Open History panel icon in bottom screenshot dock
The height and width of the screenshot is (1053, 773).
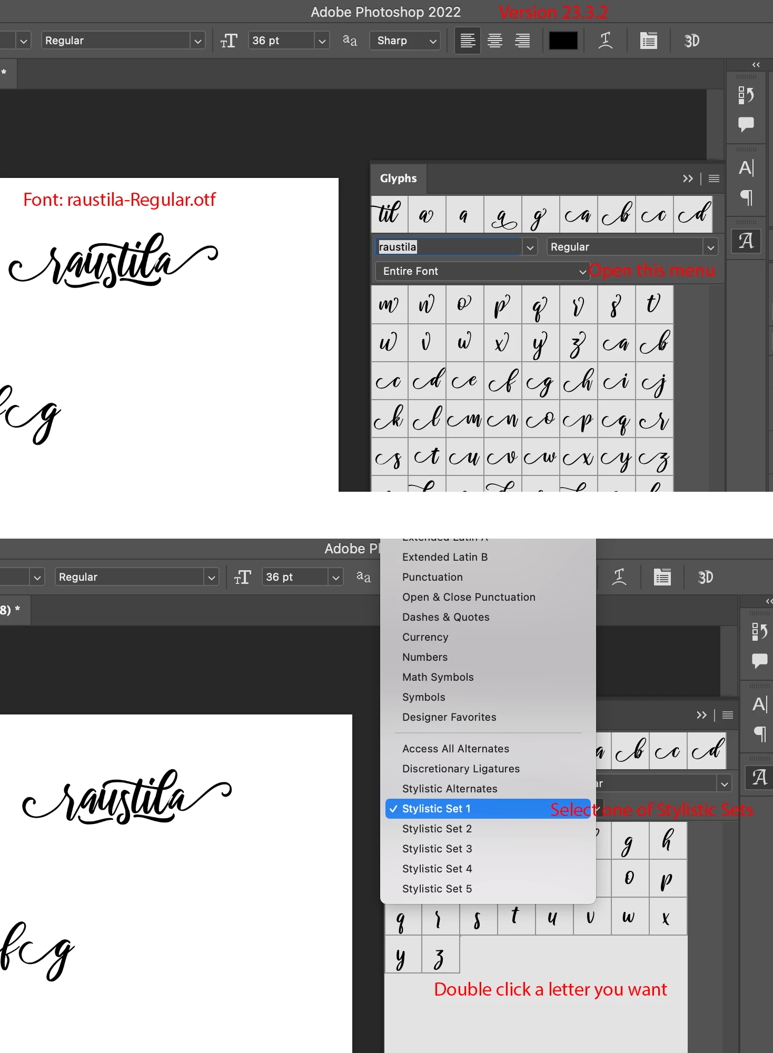pos(760,631)
